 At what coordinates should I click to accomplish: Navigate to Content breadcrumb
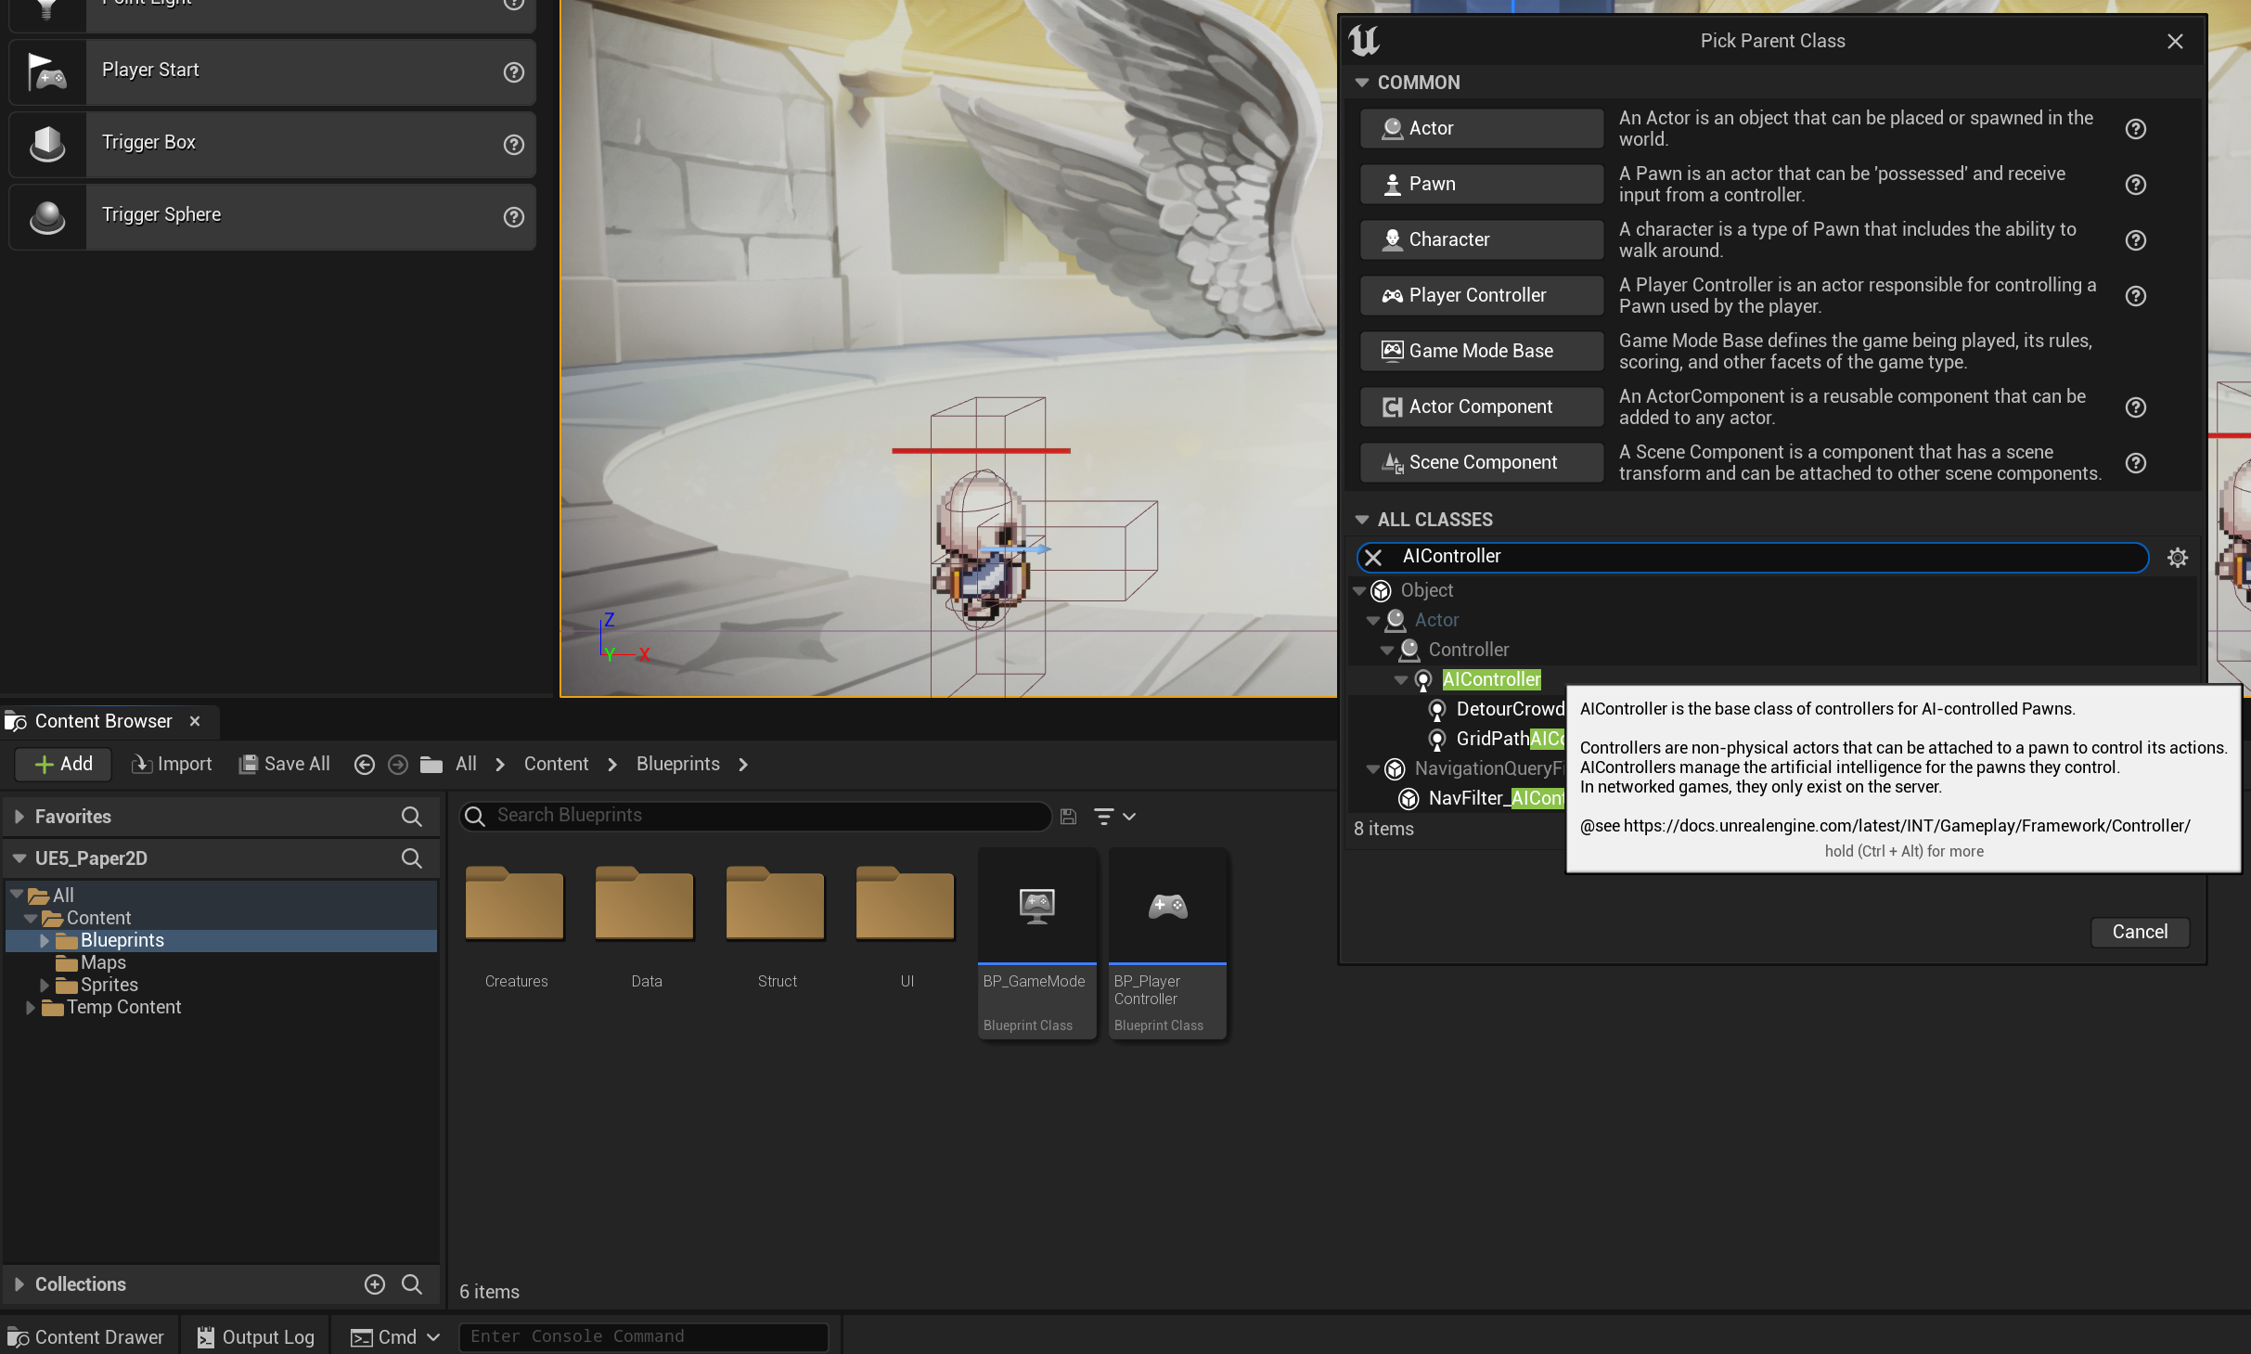(x=556, y=765)
